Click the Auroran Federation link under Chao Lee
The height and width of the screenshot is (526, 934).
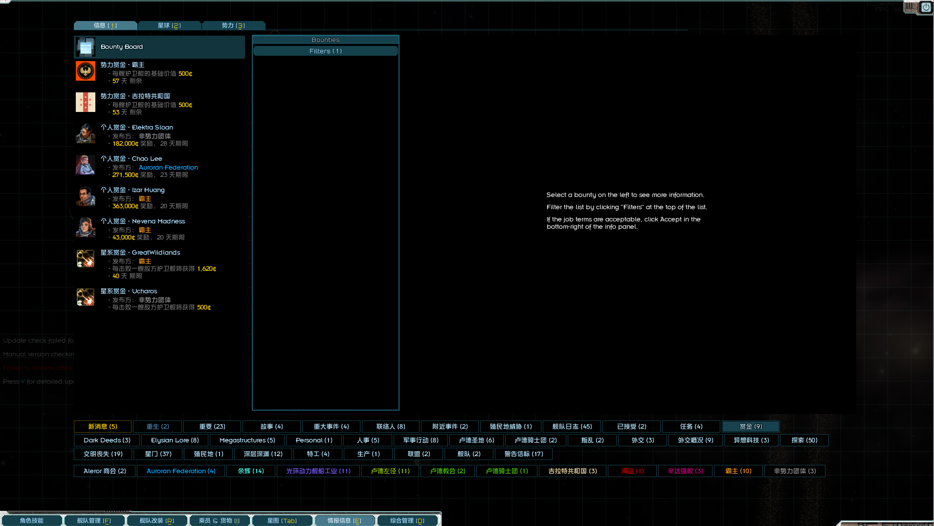pyautogui.click(x=168, y=168)
